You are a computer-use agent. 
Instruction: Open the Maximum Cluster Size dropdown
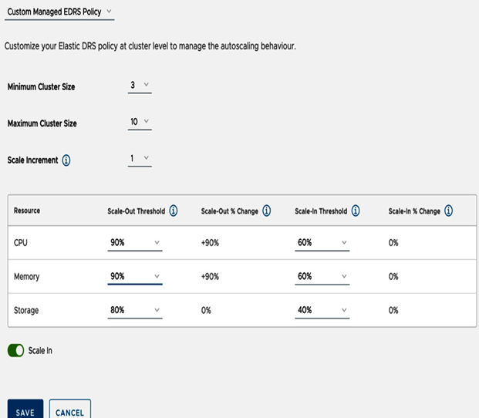[x=140, y=122]
